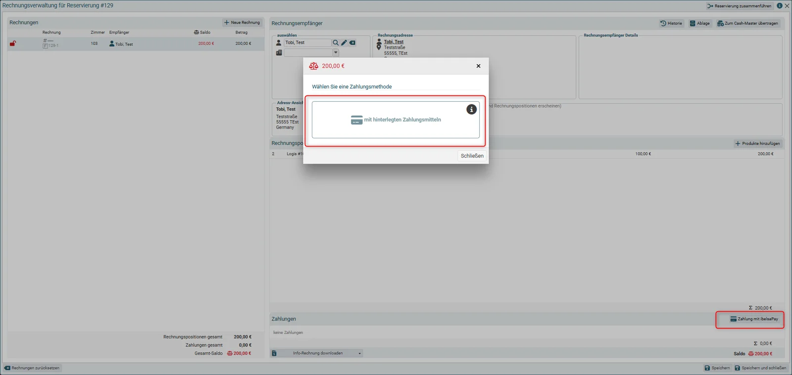Show info icon on stored payment option

[471, 109]
